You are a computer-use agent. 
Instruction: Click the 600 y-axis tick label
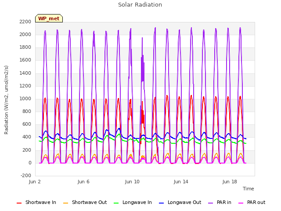tap(27, 124)
